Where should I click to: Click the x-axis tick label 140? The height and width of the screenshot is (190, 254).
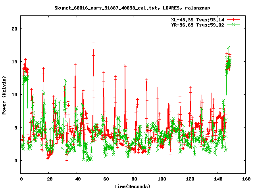pos(218,179)
